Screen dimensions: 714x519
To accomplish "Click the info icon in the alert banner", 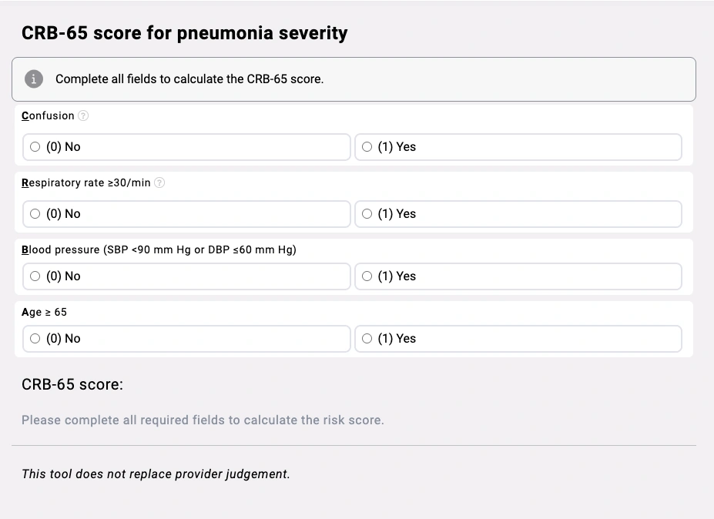I will pyautogui.click(x=33, y=79).
